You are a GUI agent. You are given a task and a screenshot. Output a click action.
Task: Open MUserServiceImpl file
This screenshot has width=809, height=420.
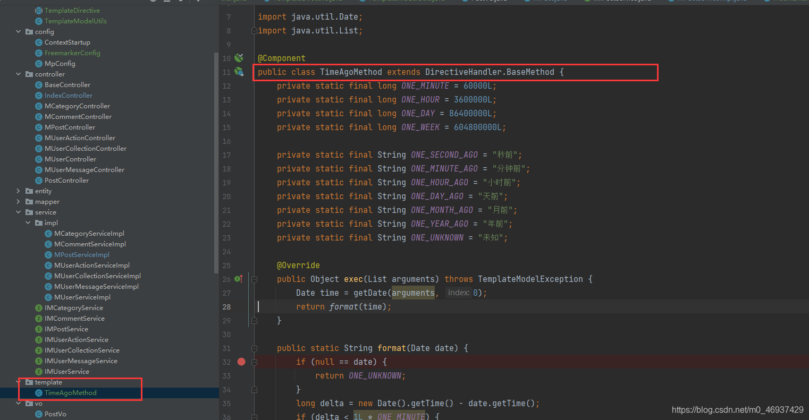point(82,297)
